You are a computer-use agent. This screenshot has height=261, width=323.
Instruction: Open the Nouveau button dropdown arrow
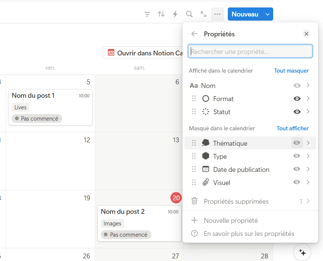(267, 14)
